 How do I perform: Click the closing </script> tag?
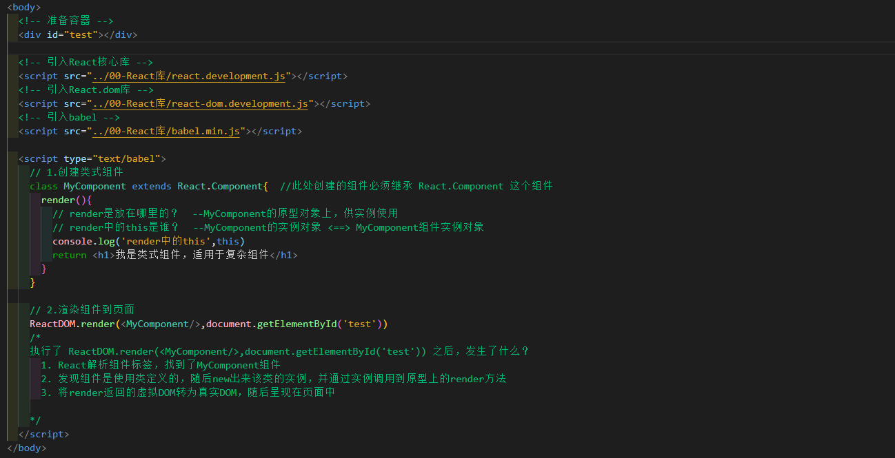(43, 434)
